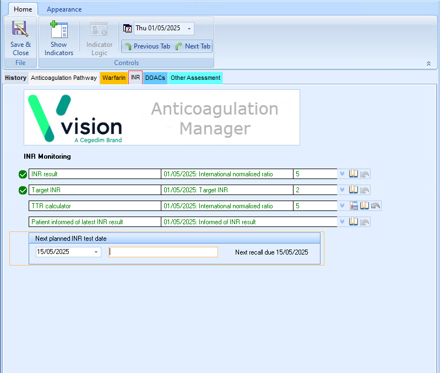Click Patient informed of latest INR result label
The width and height of the screenshot is (440, 373).
tap(77, 222)
